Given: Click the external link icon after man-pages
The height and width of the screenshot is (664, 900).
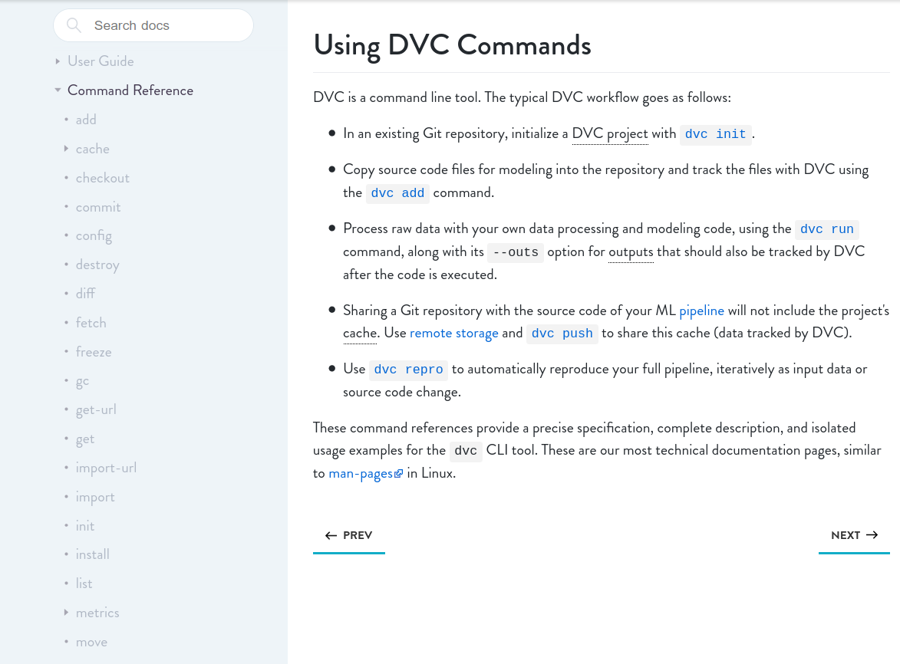Looking at the screenshot, I should (x=398, y=474).
